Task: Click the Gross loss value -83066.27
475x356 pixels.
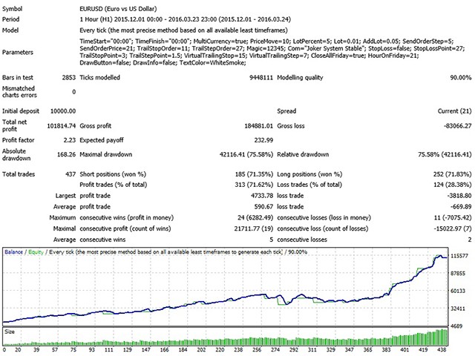Action: pos(457,125)
